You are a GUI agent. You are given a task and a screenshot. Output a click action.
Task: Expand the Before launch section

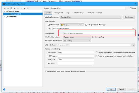pyautogui.click(x=45, y=71)
